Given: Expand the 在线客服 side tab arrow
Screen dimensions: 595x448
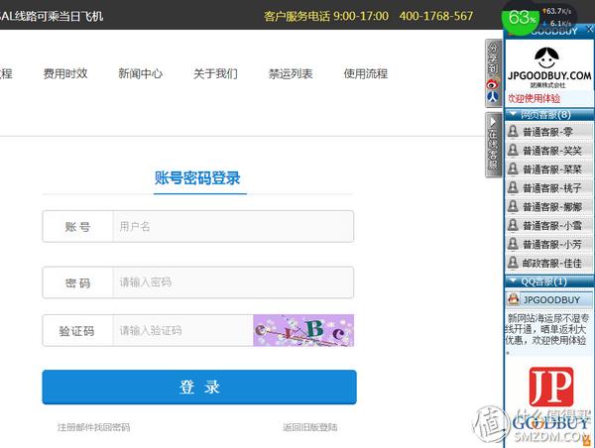Looking at the screenshot, I should pos(493,122).
